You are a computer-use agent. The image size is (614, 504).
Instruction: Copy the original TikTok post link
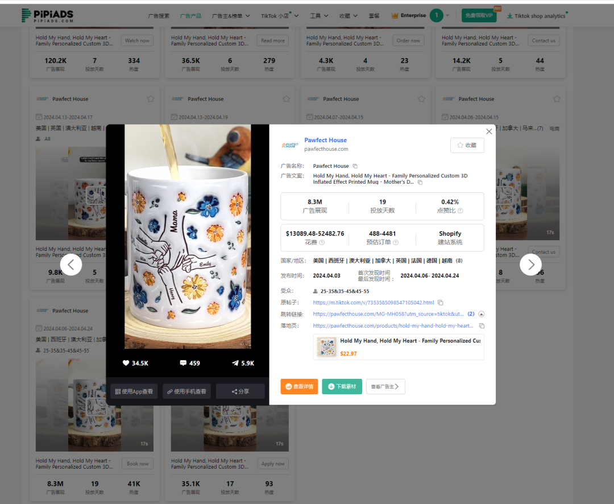[441, 303]
